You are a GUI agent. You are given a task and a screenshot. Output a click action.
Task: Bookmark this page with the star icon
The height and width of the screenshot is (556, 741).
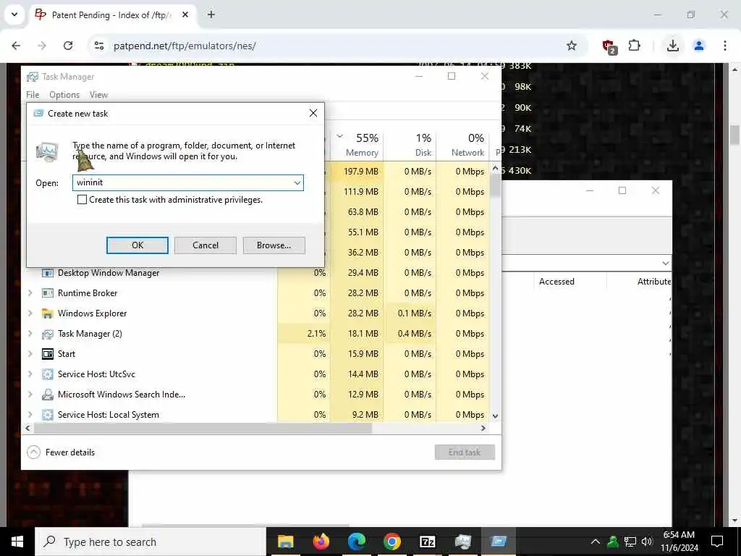coord(572,46)
